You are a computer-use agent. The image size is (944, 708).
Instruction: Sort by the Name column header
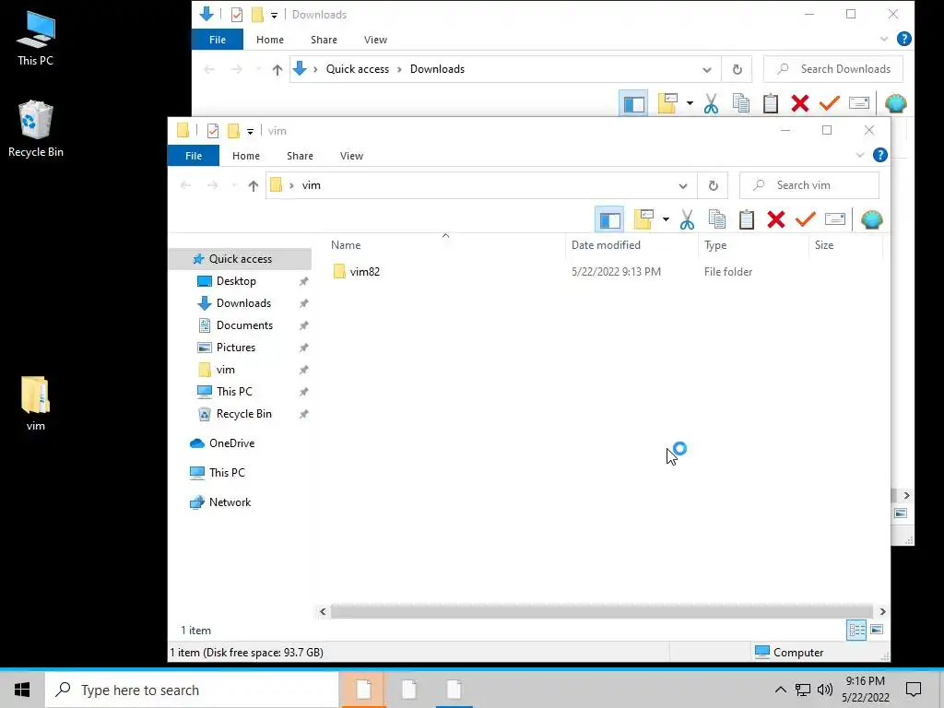pos(346,245)
